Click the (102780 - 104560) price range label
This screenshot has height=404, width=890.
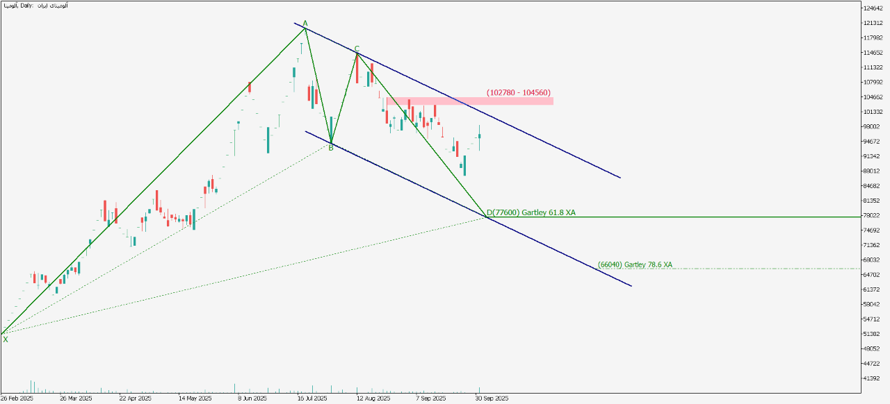tap(519, 92)
